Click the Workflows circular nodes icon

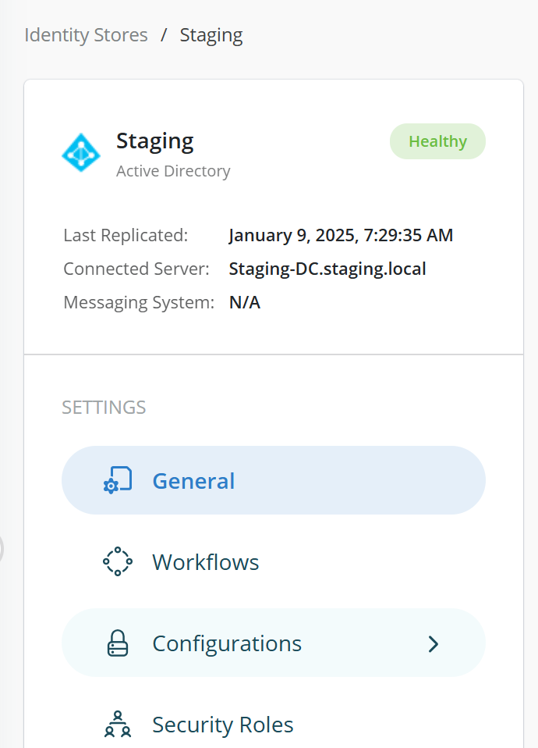coord(118,561)
